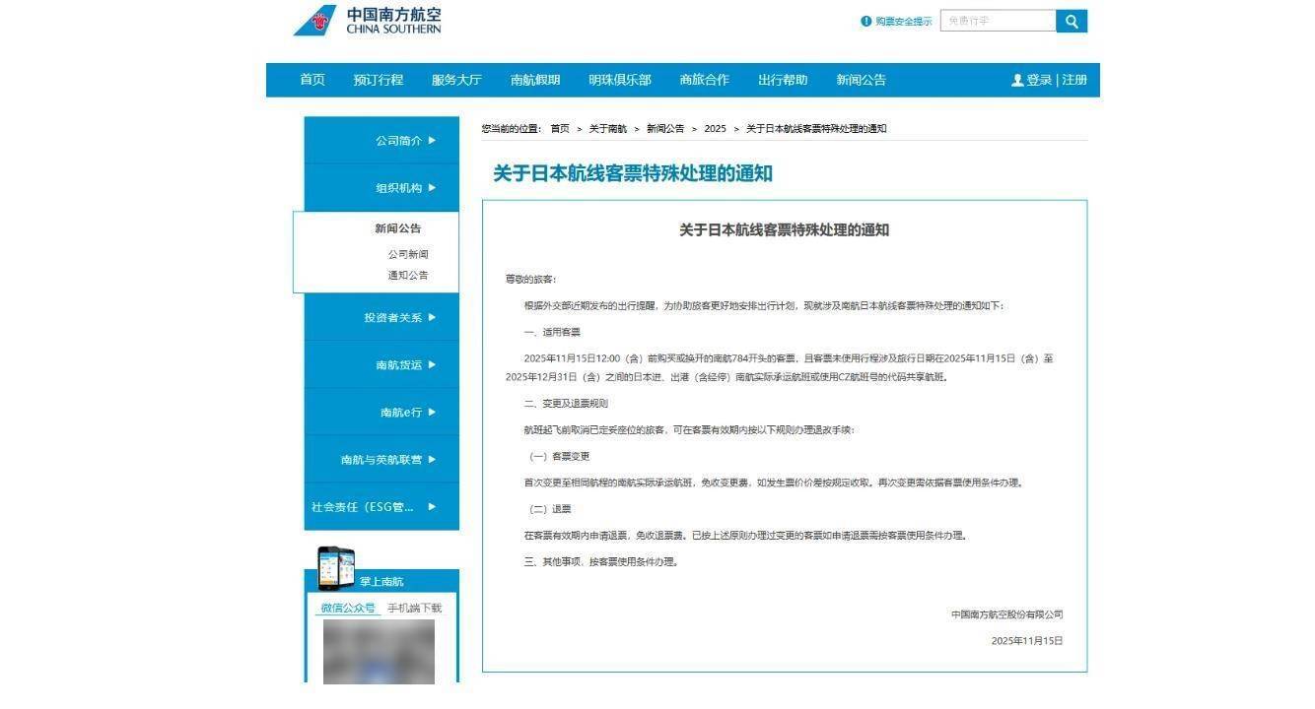Open 预订行程 in the navigation bar
1315x709 pixels.
pos(379,81)
